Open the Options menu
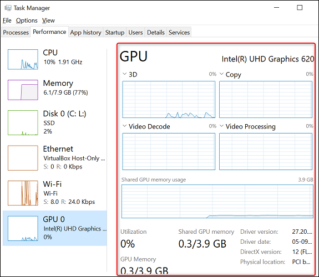The height and width of the screenshot is (277, 319). tap(27, 20)
